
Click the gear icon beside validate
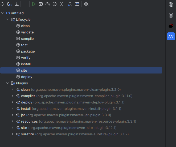pos(18,32)
